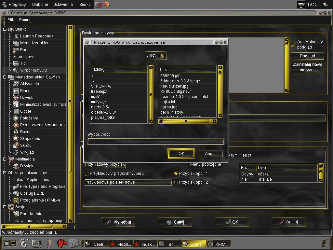Screen dimensions: 333x250
Task: Check the Przykładowy przycisk wyboru box
Action: tap(87, 174)
